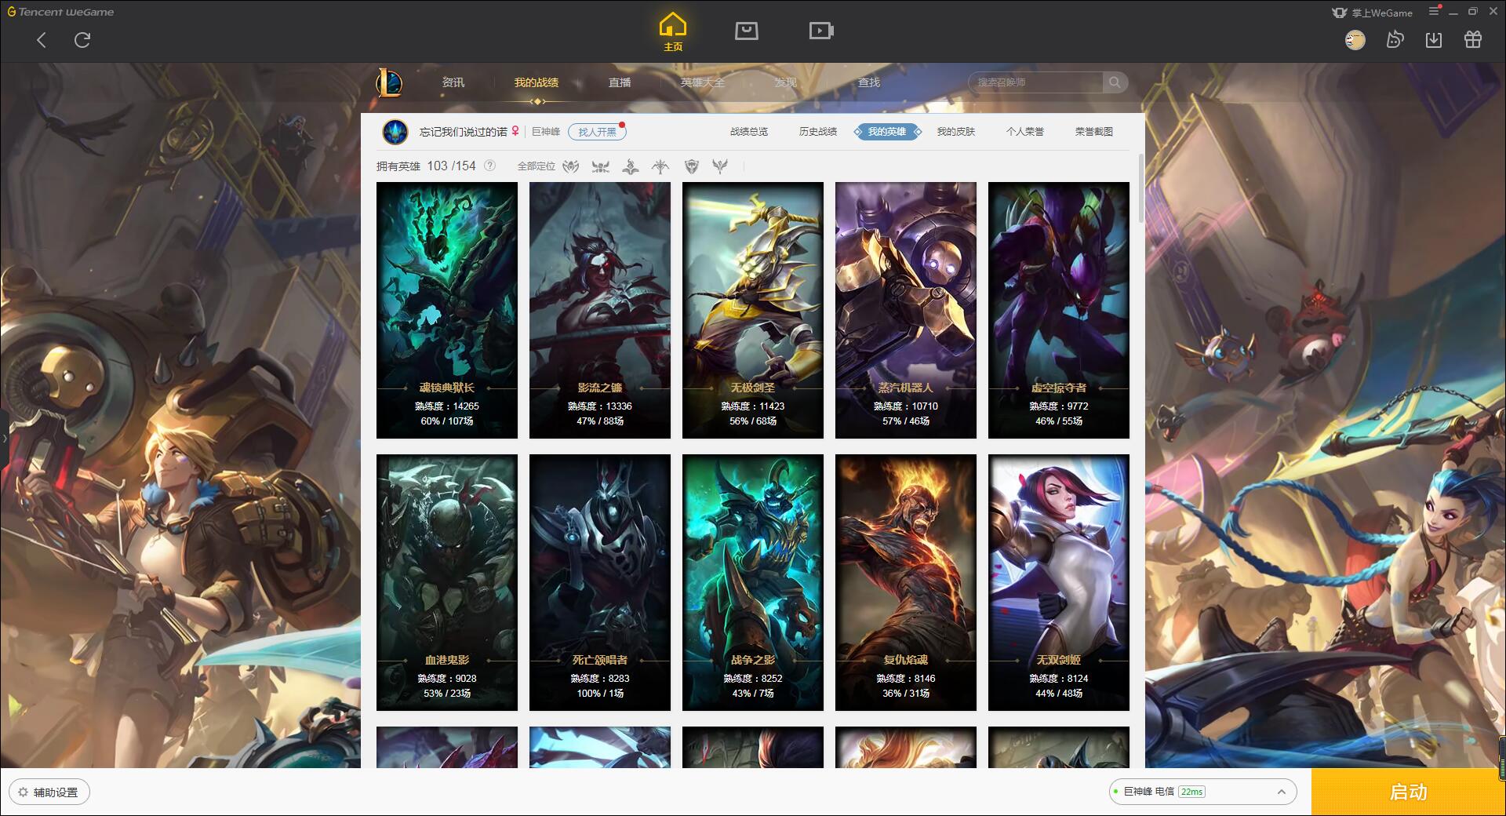This screenshot has height=816, width=1506.
Task: Open the 血港鬼影 hero card
Action: coord(447,582)
